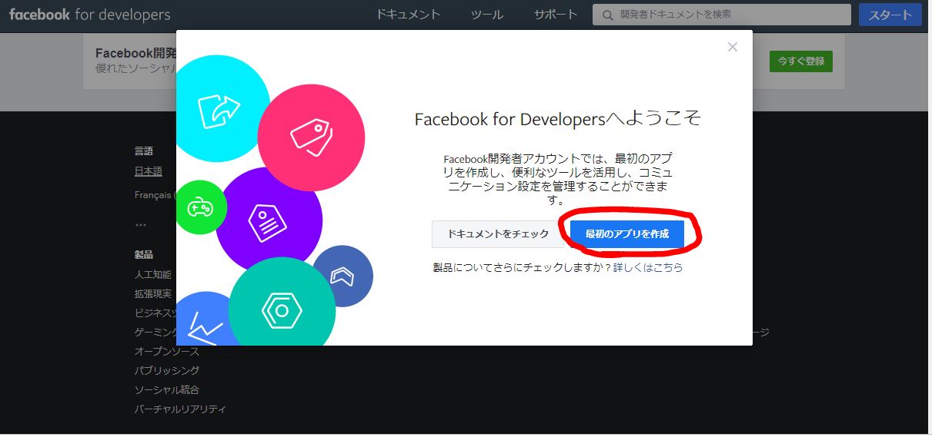Open the 人工知能 footer link

152,274
